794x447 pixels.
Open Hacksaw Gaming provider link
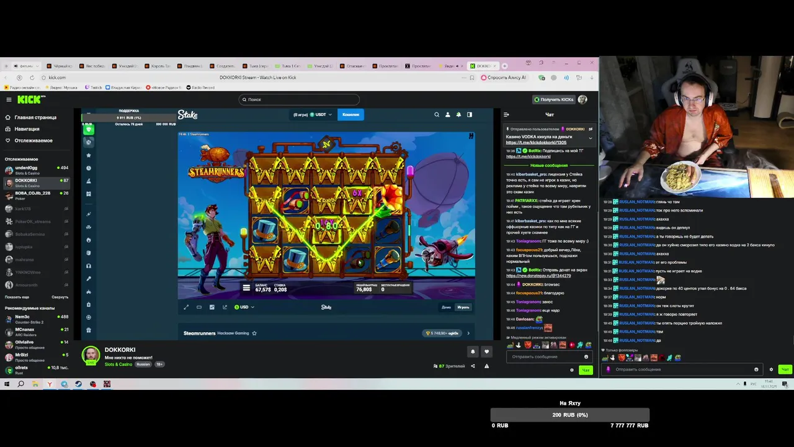(233, 333)
